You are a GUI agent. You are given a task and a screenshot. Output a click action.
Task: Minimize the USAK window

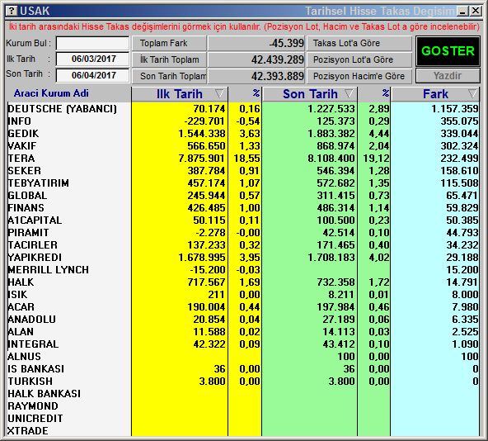[462, 12]
